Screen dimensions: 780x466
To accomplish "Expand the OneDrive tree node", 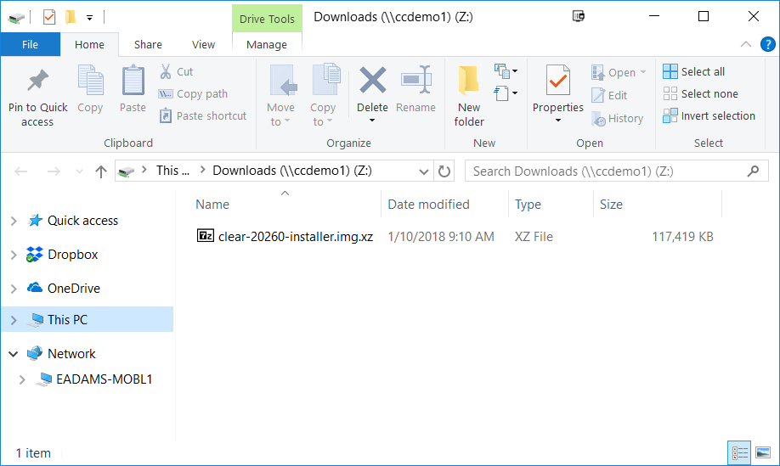I will pyautogui.click(x=14, y=289).
